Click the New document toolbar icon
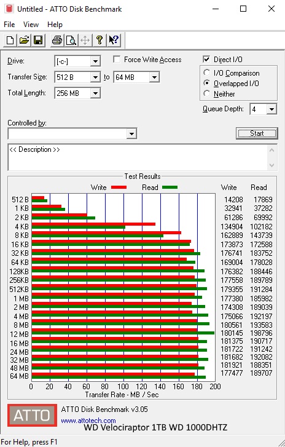The width and height of the screenshot is (285, 447). [10, 40]
